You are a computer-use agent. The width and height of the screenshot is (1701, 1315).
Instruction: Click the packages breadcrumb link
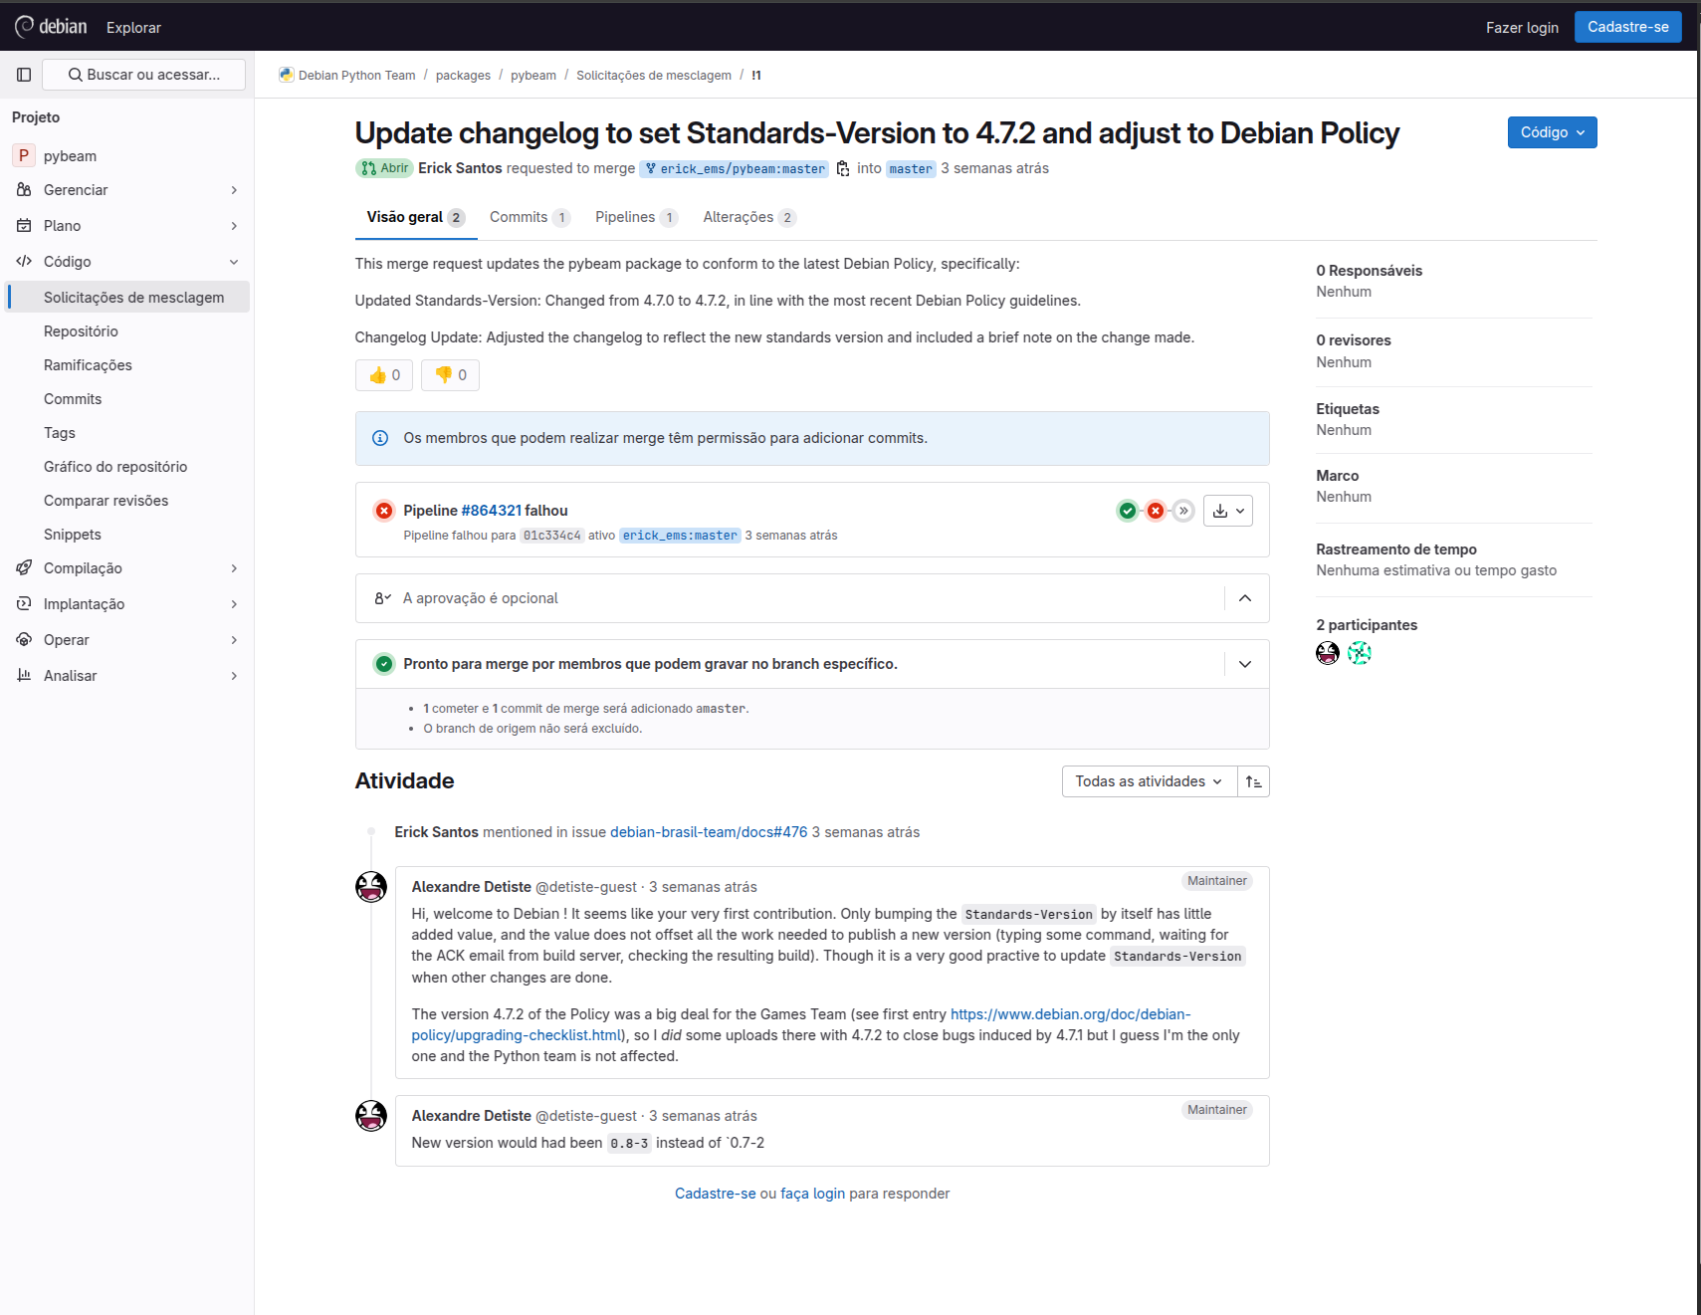tap(463, 76)
